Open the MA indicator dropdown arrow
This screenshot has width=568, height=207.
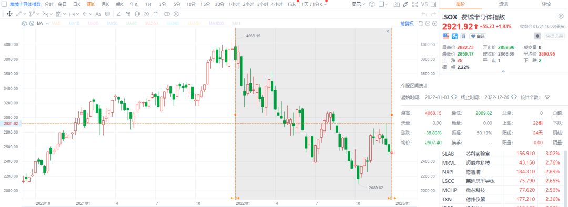[x=47, y=24]
